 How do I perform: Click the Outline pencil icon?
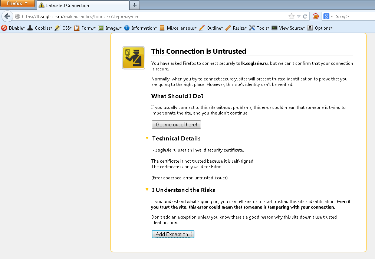coord(202,28)
